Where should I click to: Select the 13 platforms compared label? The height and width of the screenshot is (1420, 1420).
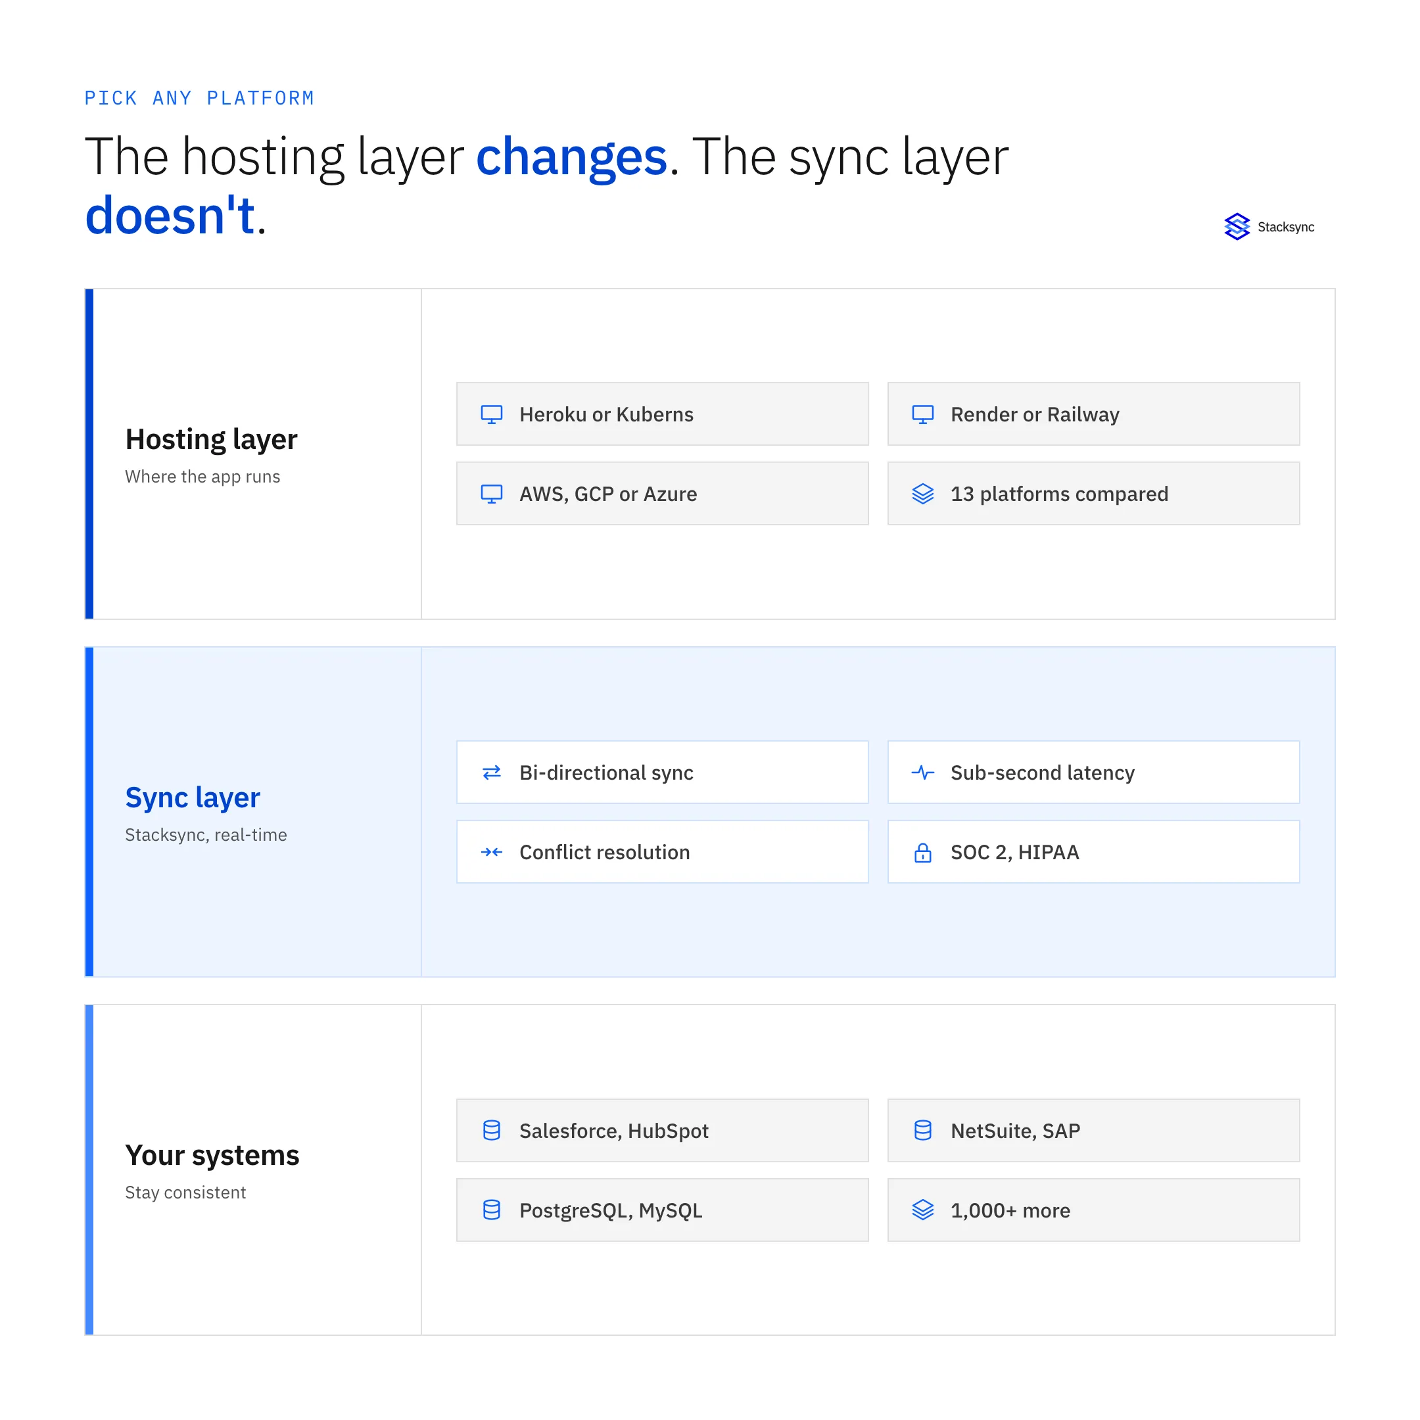[1060, 494]
